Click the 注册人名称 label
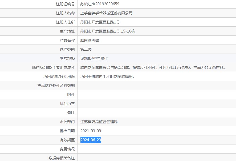 65,13
